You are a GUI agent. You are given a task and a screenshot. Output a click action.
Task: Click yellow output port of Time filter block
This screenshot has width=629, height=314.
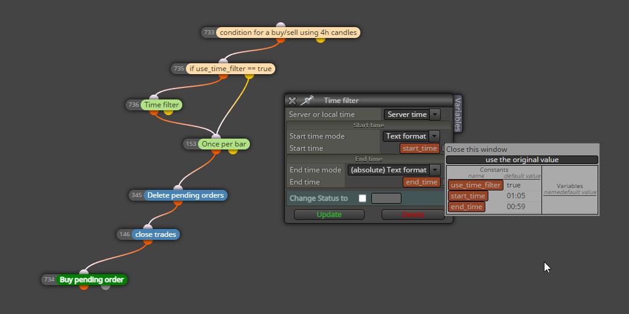(x=168, y=111)
